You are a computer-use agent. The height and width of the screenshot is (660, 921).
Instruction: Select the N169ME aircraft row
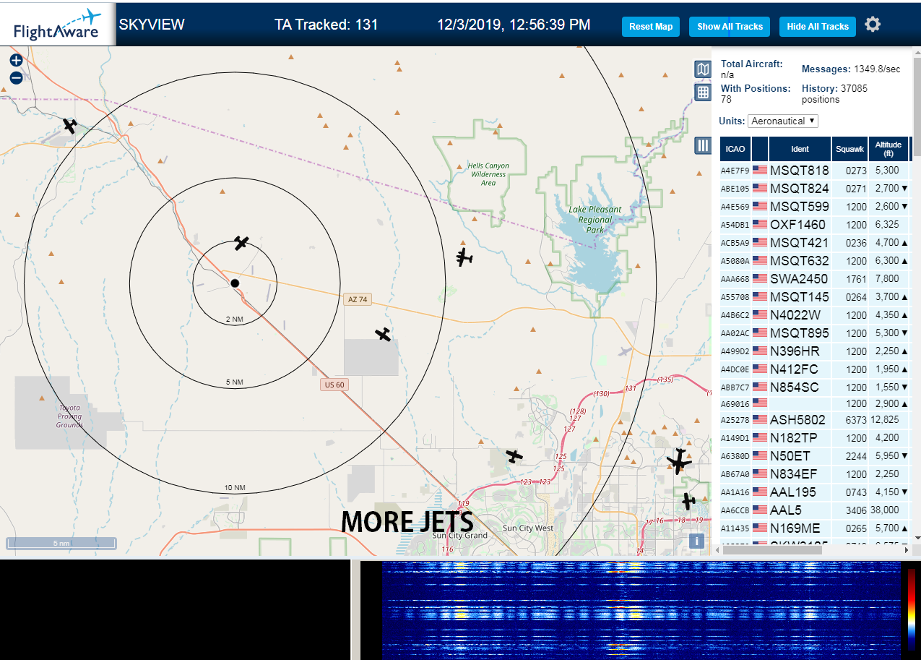tap(814, 528)
